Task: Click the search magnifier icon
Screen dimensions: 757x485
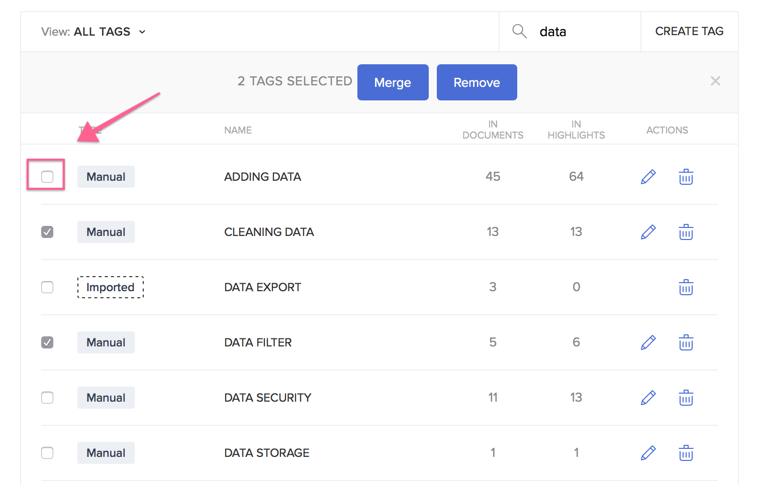Action: tap(519, 31)
